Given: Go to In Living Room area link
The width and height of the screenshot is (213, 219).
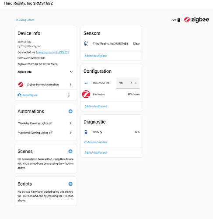Looking at the screenshot, I should 25,20.
